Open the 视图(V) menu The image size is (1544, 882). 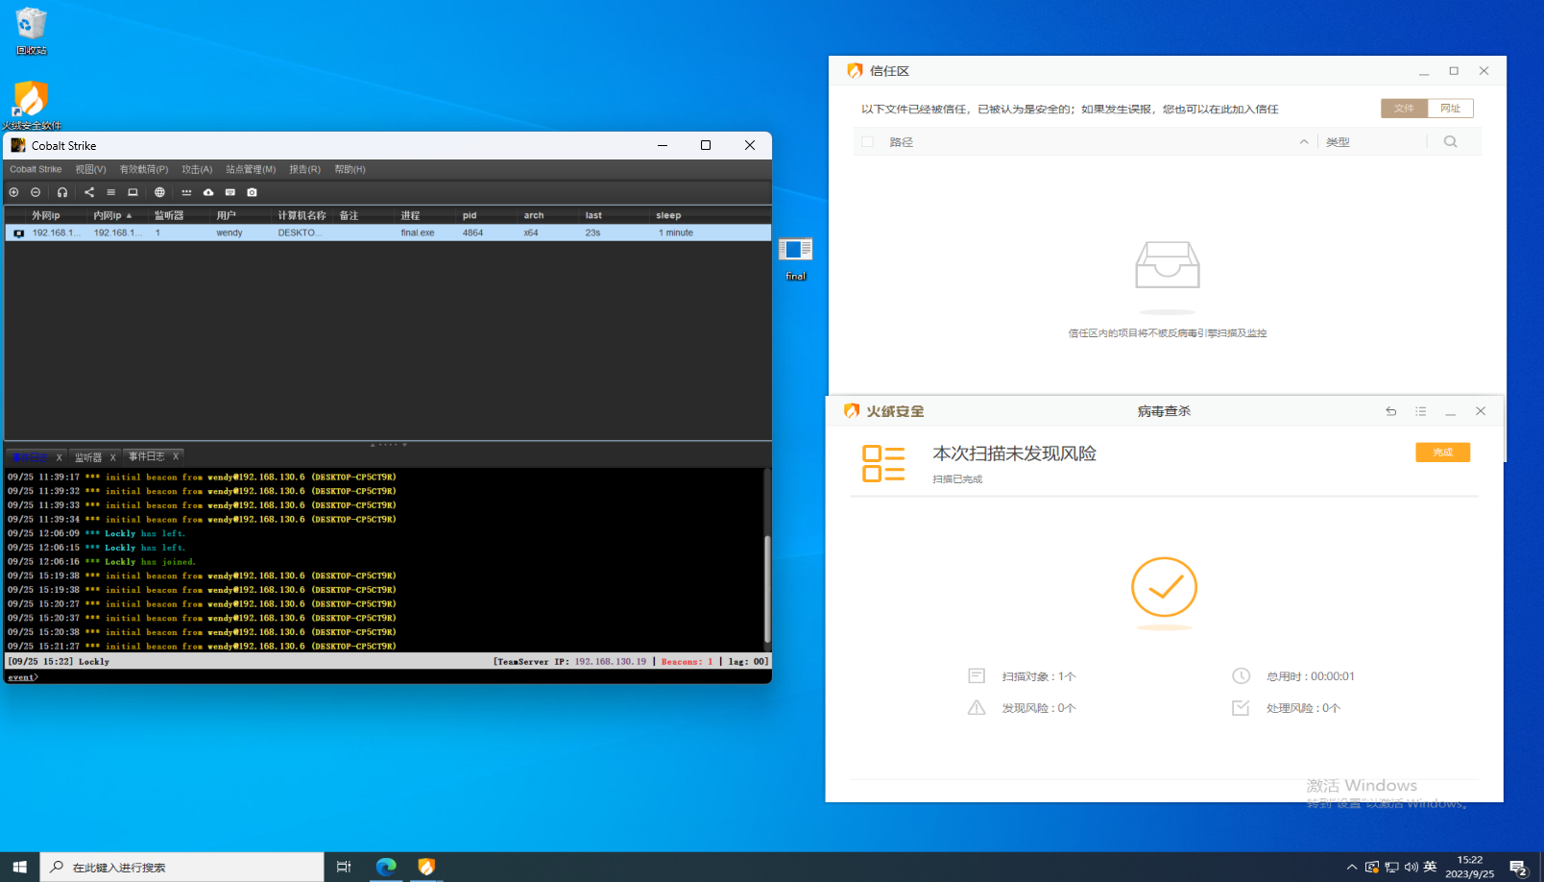(x=90, y=169)
